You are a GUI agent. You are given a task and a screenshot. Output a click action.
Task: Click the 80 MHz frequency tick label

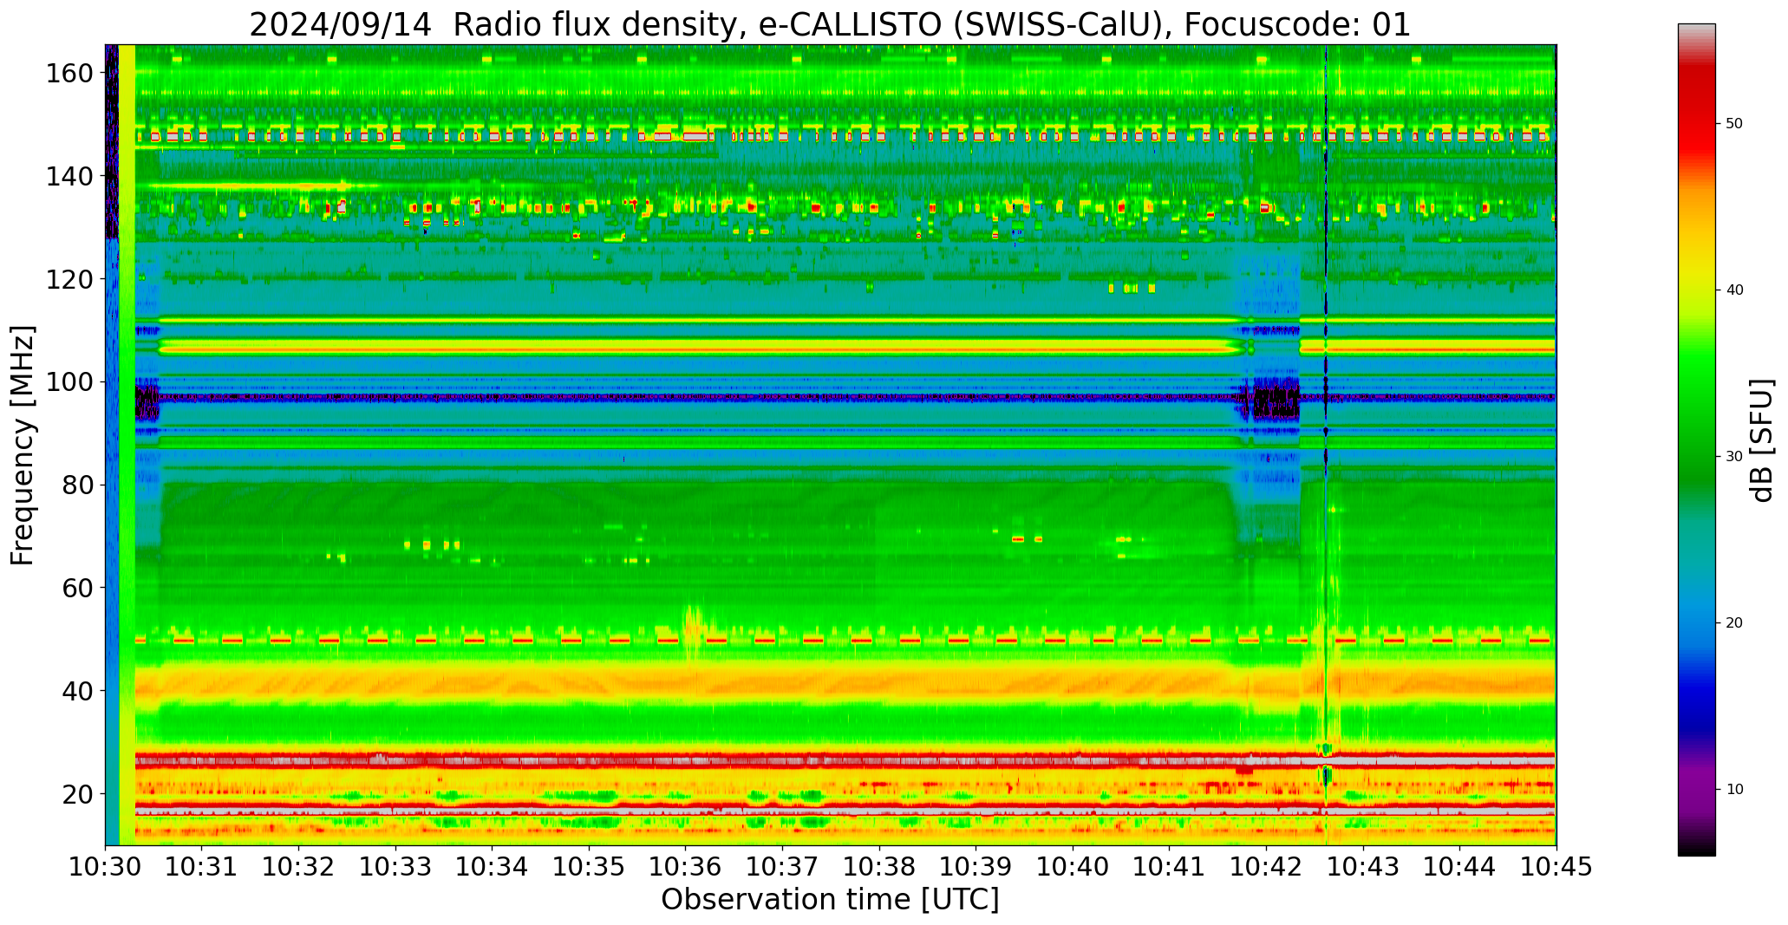[x=79, y=485]
